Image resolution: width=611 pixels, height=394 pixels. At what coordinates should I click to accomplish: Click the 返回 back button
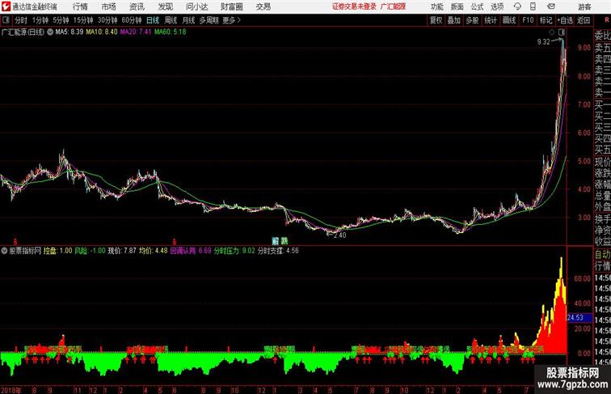(x=584, y=20)
